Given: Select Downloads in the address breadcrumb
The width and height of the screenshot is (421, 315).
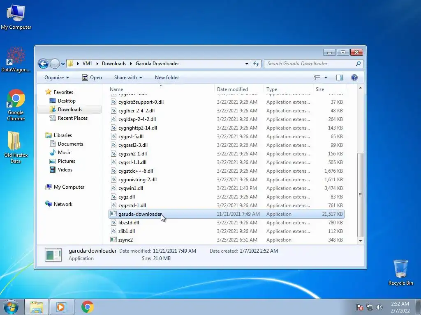Looking at the screenshot, I should coord(114,64).
